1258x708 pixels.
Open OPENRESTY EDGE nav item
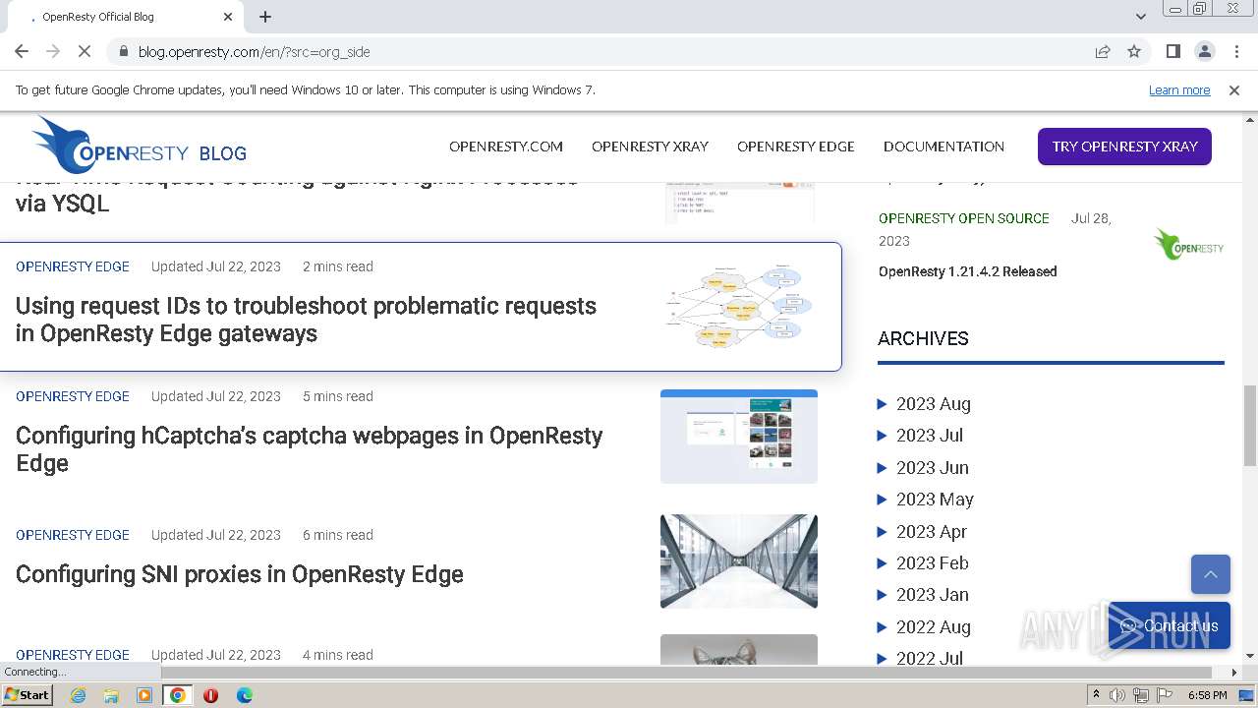(796, 146)
